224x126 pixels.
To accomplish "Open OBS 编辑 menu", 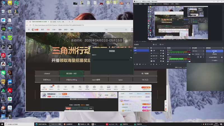I will pyautogui.click(x=141, y=4).
